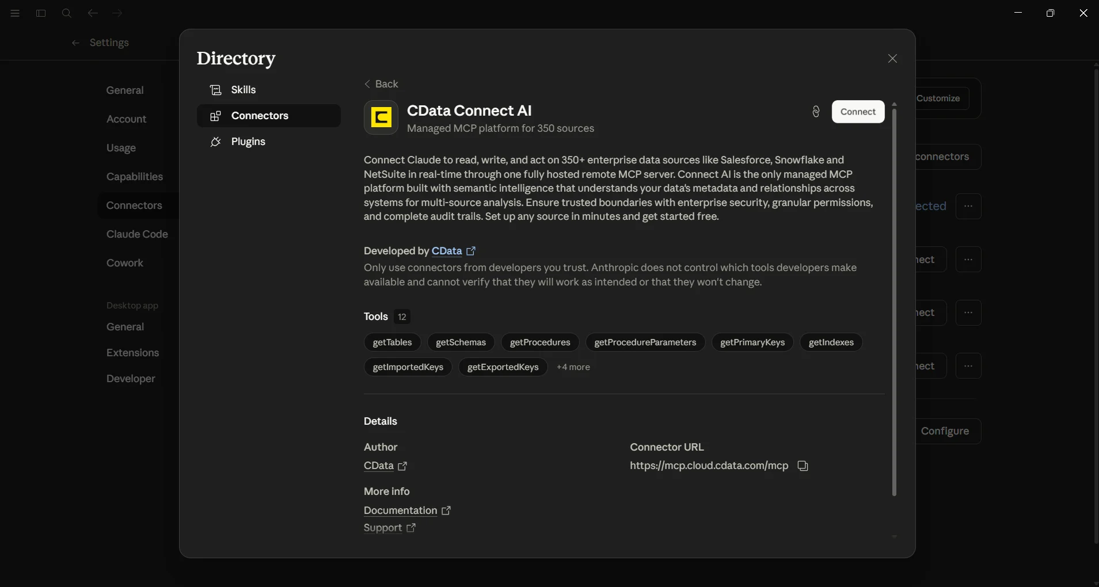1099x587 pixels.
Task: Select the getPrimaryKeys tool chip
Action: (x=752, y=342)
